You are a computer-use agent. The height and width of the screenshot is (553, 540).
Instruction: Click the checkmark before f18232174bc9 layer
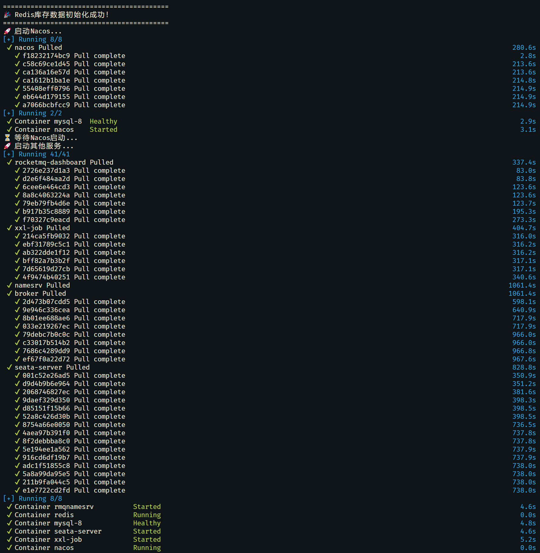tap(17, 56)
